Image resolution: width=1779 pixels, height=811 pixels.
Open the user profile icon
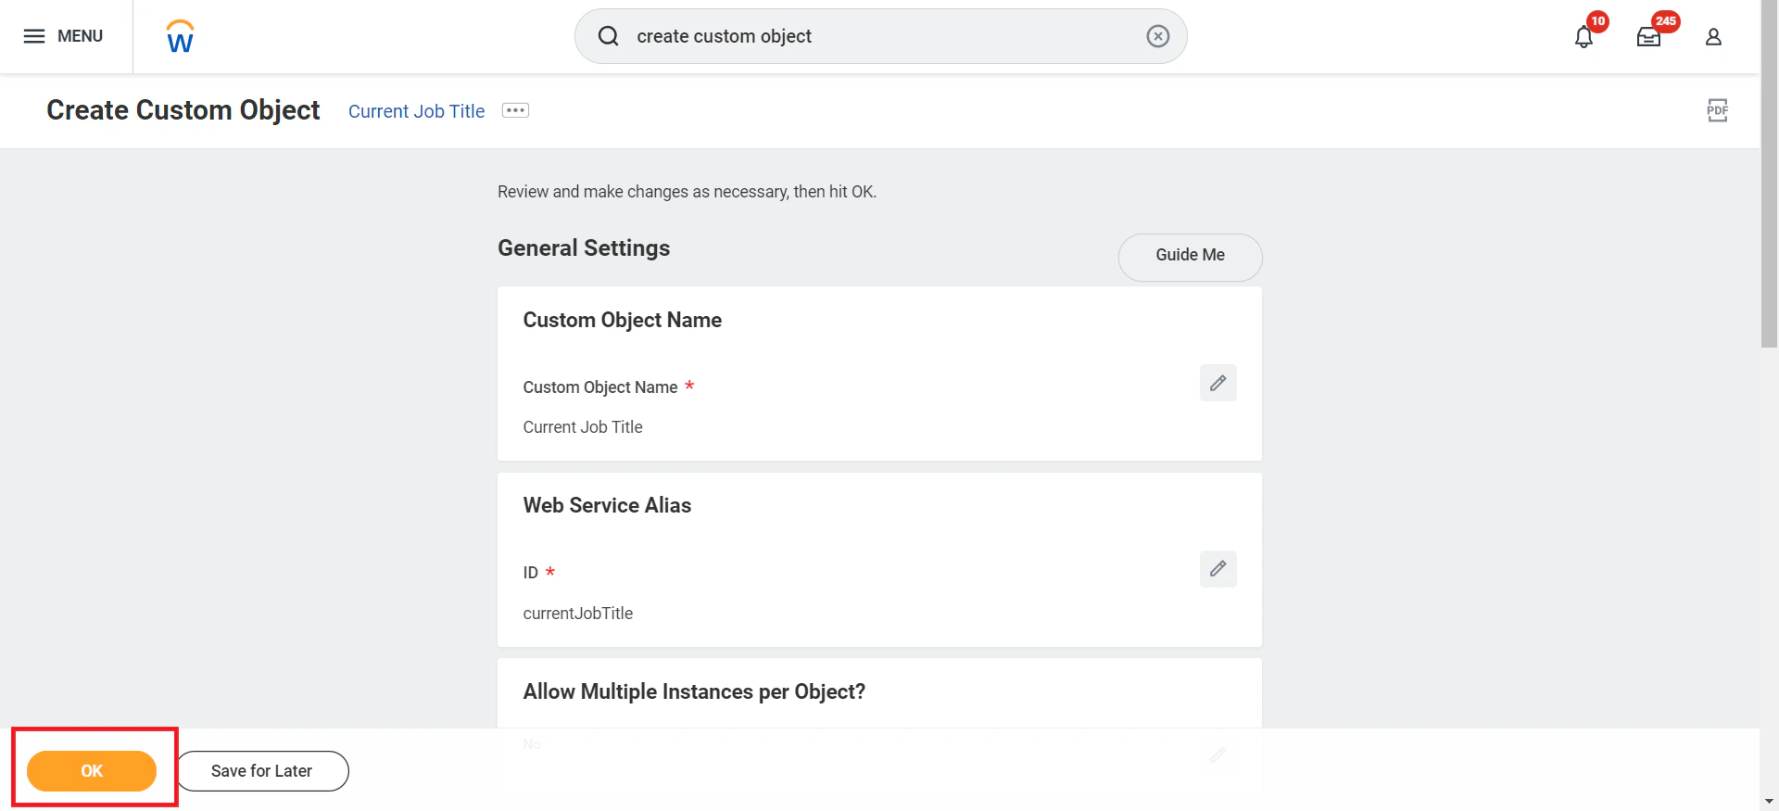tap(1713, 37)
